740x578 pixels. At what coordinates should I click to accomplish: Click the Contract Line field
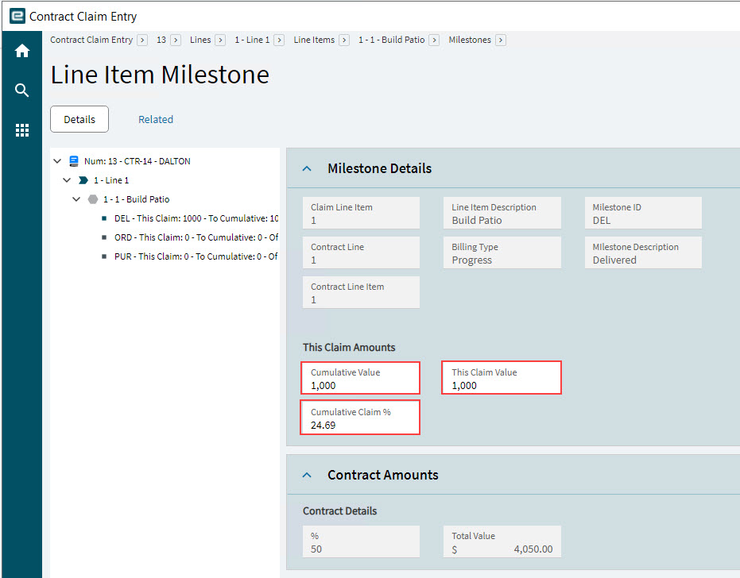pyautogui.click(x=361, y=252)
